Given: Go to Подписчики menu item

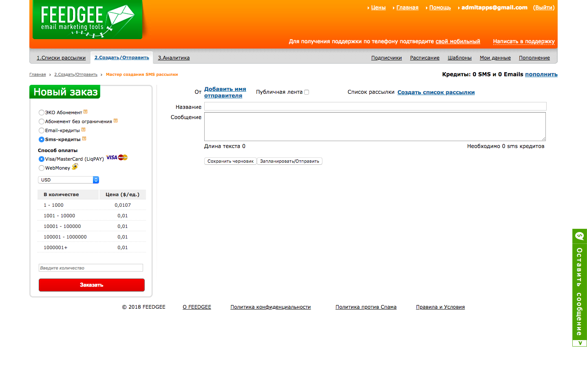Looking at the screenshot, I should coord(386,58).
